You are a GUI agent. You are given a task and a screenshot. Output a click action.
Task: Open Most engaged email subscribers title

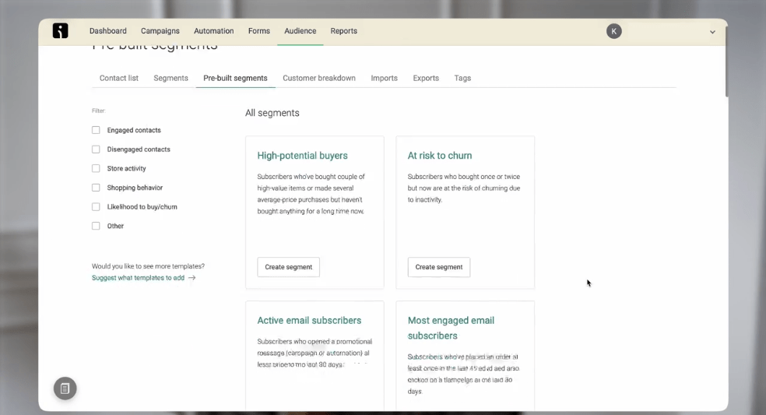point(451,328)
